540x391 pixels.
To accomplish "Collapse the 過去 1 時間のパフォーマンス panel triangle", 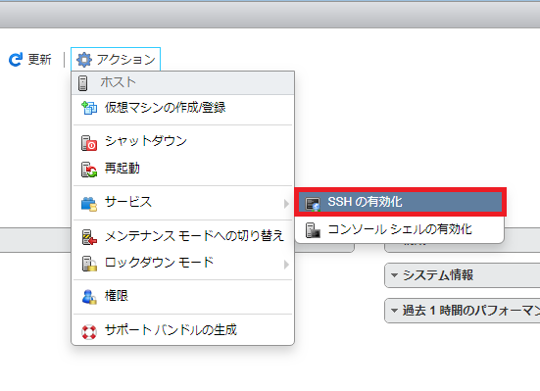I will pyautogui.click(x=394, y=311).
